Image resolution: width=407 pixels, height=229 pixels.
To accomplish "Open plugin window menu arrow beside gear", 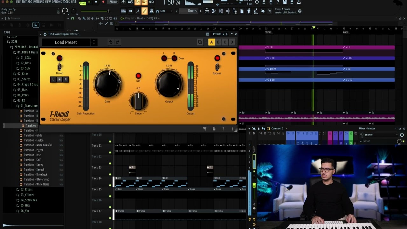I will 41,34.
